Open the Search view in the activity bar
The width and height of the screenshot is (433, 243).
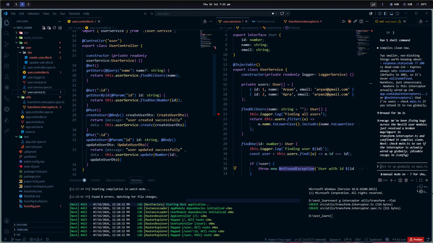click(6, 34)
